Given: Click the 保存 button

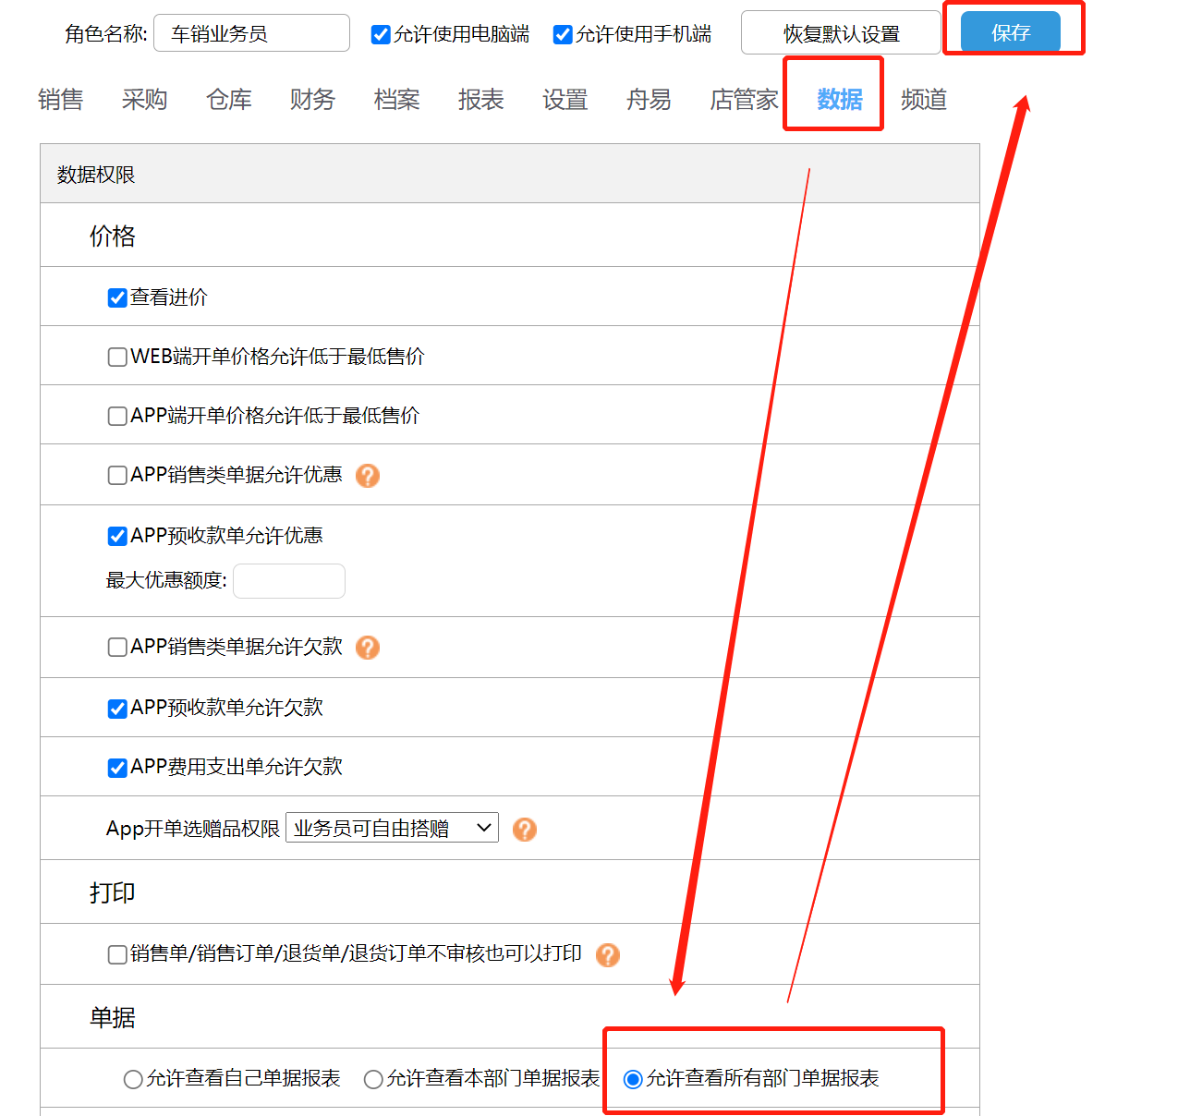Looking at the screenshot, I should tap(1010, 30).
